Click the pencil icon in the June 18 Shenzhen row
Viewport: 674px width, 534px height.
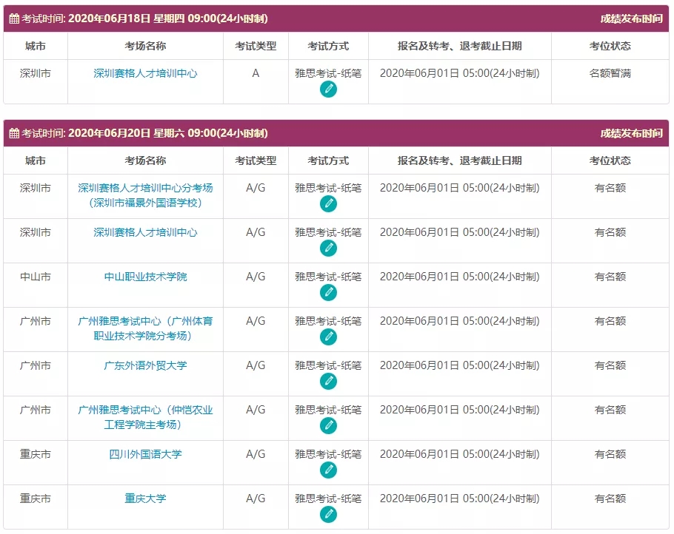click(x=328, y=89)
